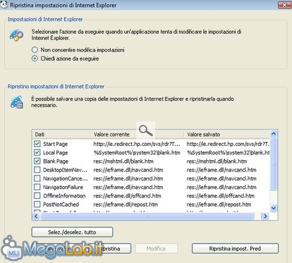This screenshot has width=292, height=263.
Task: Click the 'Ripristina impost. Pred' button
Action: [235, 248]
